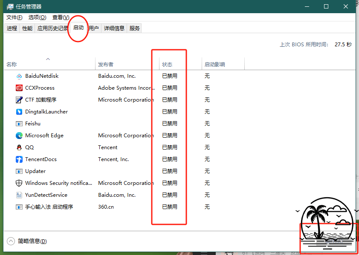This screenshot has height=255, width=359.
Task: Click the YunDetectService document icon
Action: point(19,195)
